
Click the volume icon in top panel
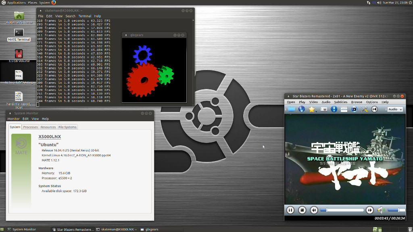pos(379,3)
